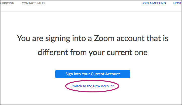The width and height of the screenshot is (182, 105).
Task: Open the PRICING navigation item
Action: (8, 3)
